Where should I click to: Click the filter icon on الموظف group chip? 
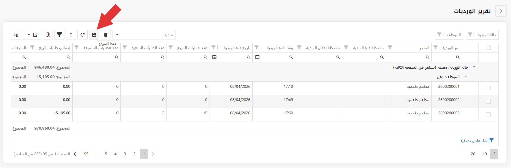pos(439,35)
